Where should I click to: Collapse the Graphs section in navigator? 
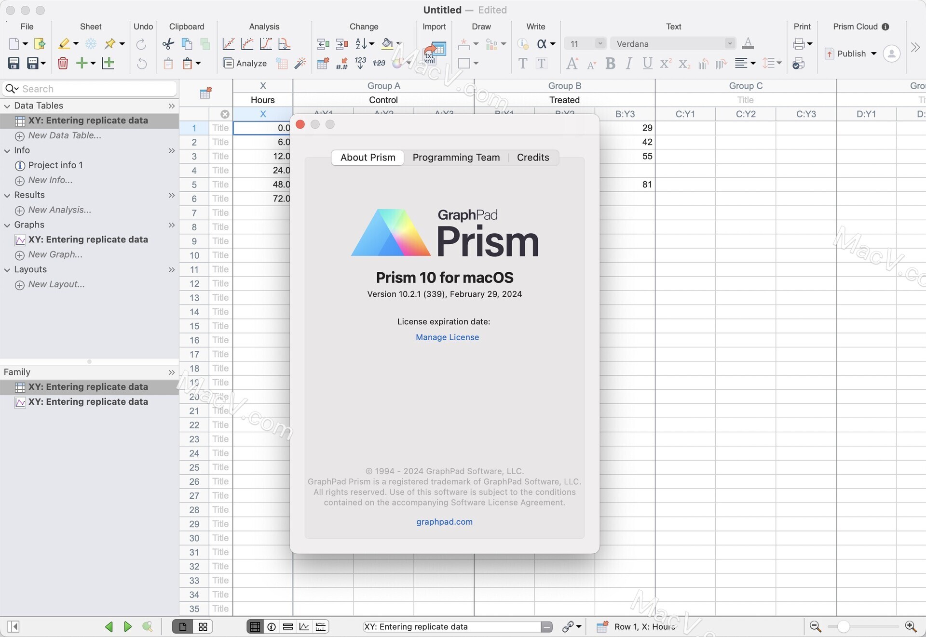pos(7,225)
